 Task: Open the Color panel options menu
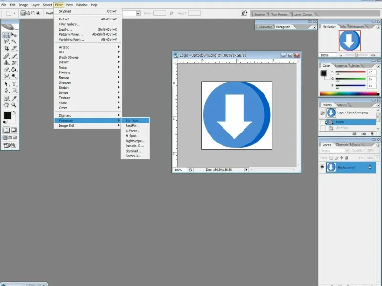coord(378,66)
